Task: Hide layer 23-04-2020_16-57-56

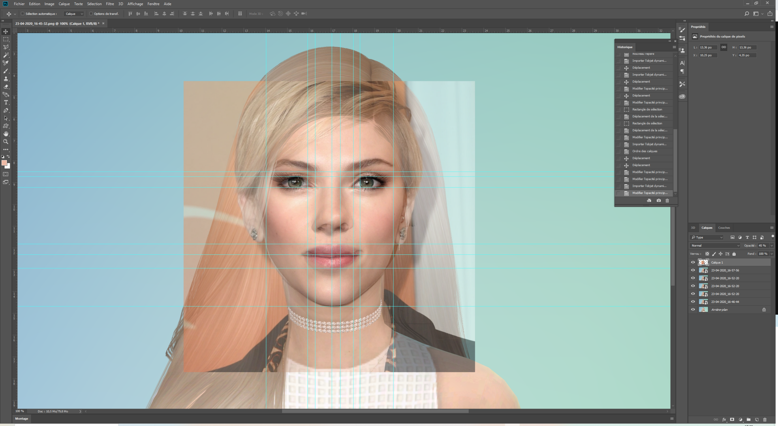Action: pos(693,270)
